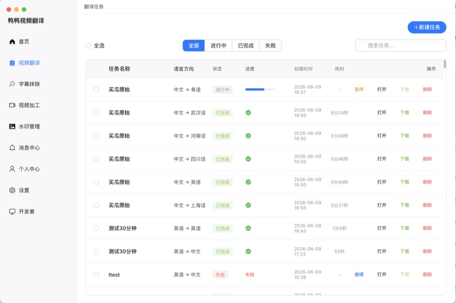Viewport: 456px width, 303px height.
Task: Click the 搜索任务 search field
Action: click(x=401, y=46)
